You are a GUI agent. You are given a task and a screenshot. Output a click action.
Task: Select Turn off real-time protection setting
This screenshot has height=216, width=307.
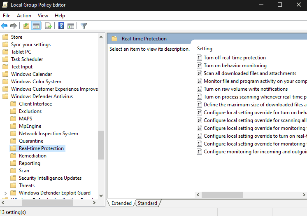point(235,58)
